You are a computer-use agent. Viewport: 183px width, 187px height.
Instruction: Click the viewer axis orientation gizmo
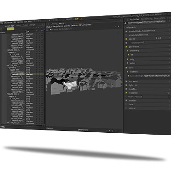118,34
